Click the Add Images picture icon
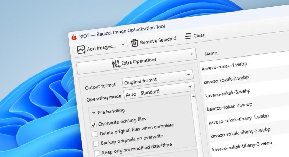Screen dimensions: 289x157 pos(81,50)
